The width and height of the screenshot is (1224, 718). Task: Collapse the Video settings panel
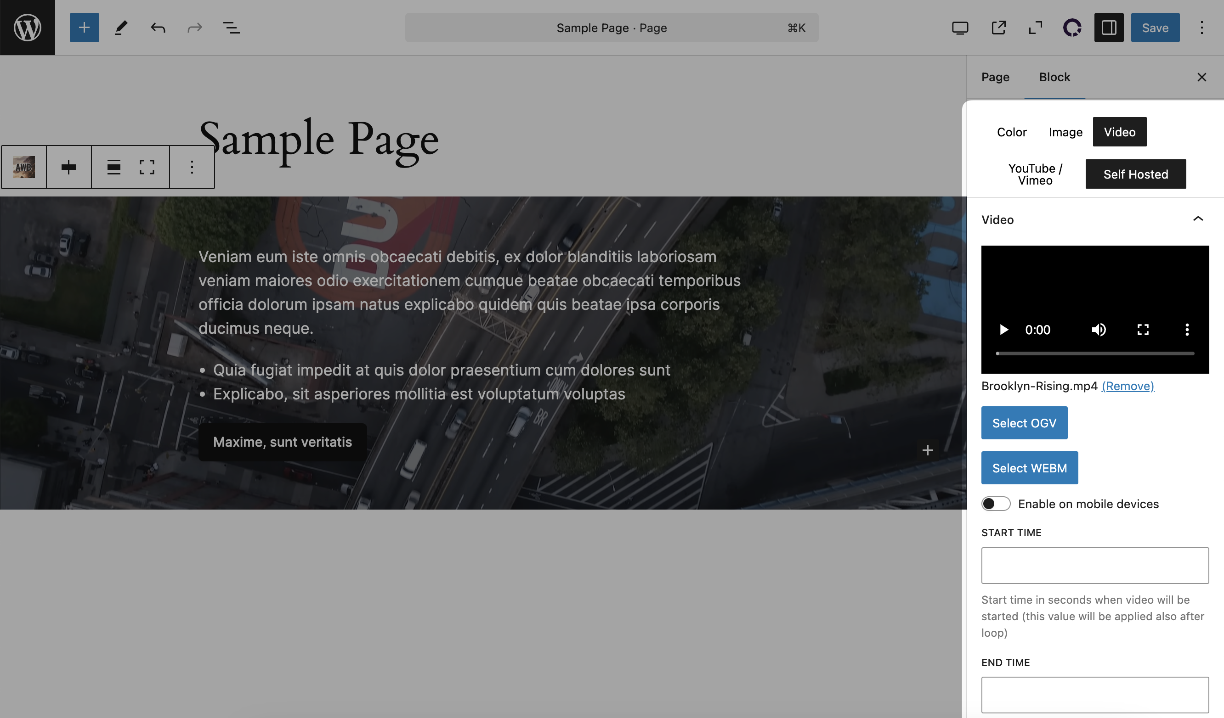(x=1198, y=219)
